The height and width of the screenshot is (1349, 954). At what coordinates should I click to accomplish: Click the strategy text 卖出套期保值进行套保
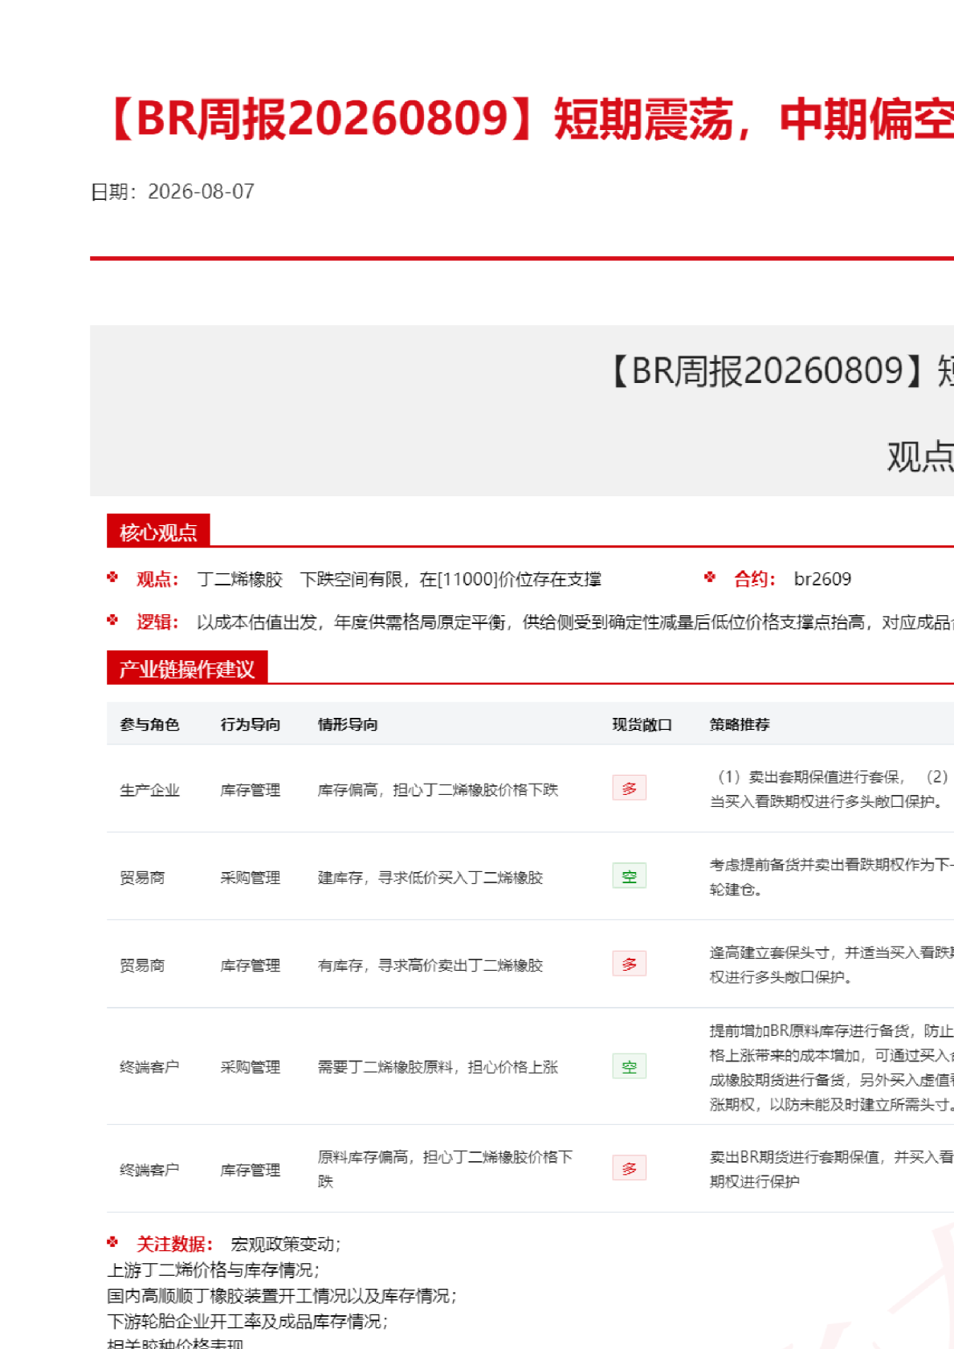pyautogui.click(x=825, y=776)
